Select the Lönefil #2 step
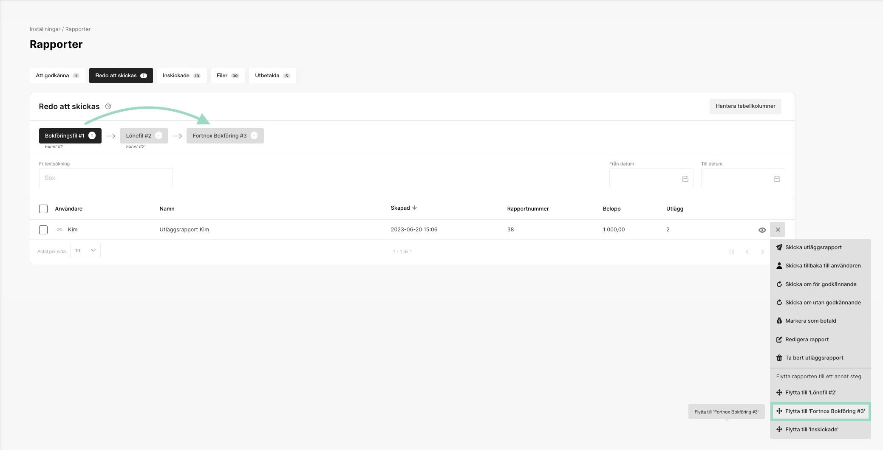 coord(144,136)
